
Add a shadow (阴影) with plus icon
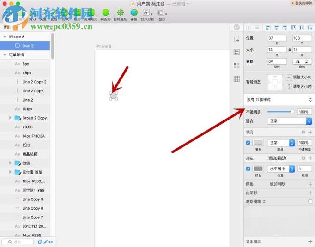(x=310, y=184)
